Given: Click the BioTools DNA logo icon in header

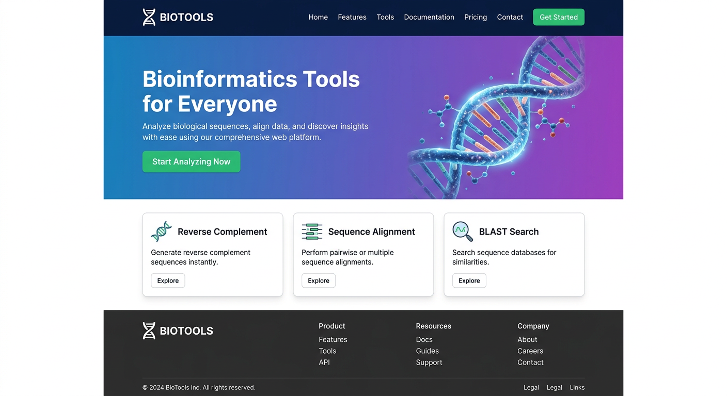Looking at the screenshot, I should pyautogui.click(x=149, y=17).
